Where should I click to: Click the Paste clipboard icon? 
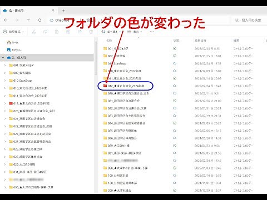[x=57, y=32]
